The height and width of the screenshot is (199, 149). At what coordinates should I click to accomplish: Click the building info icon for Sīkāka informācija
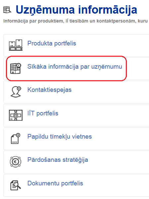[16, 68]
